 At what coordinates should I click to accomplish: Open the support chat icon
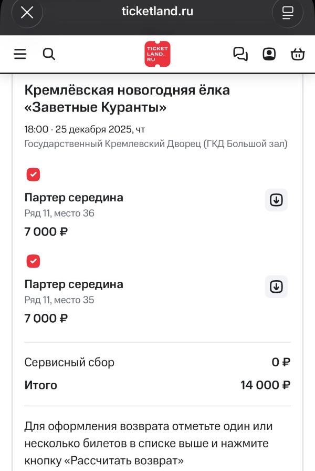pyautogui.click(x=240, y=54)
